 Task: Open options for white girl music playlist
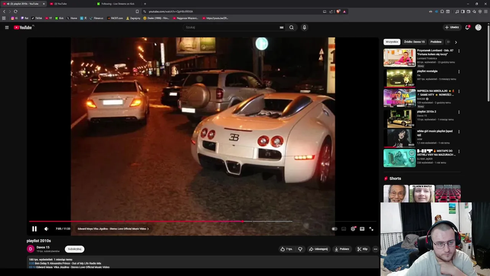[x=459, y=132]
